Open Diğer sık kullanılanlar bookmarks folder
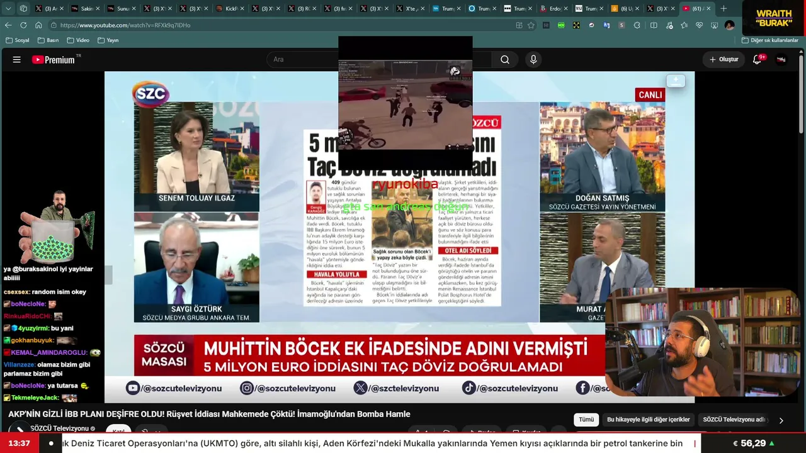This screenshot has height=453, width=806. [x=770, y=40]
